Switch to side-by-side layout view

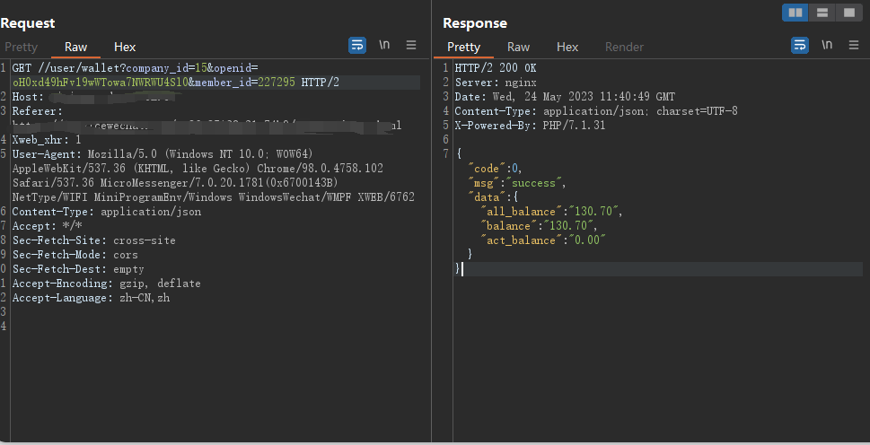click(x=795, y=13)
